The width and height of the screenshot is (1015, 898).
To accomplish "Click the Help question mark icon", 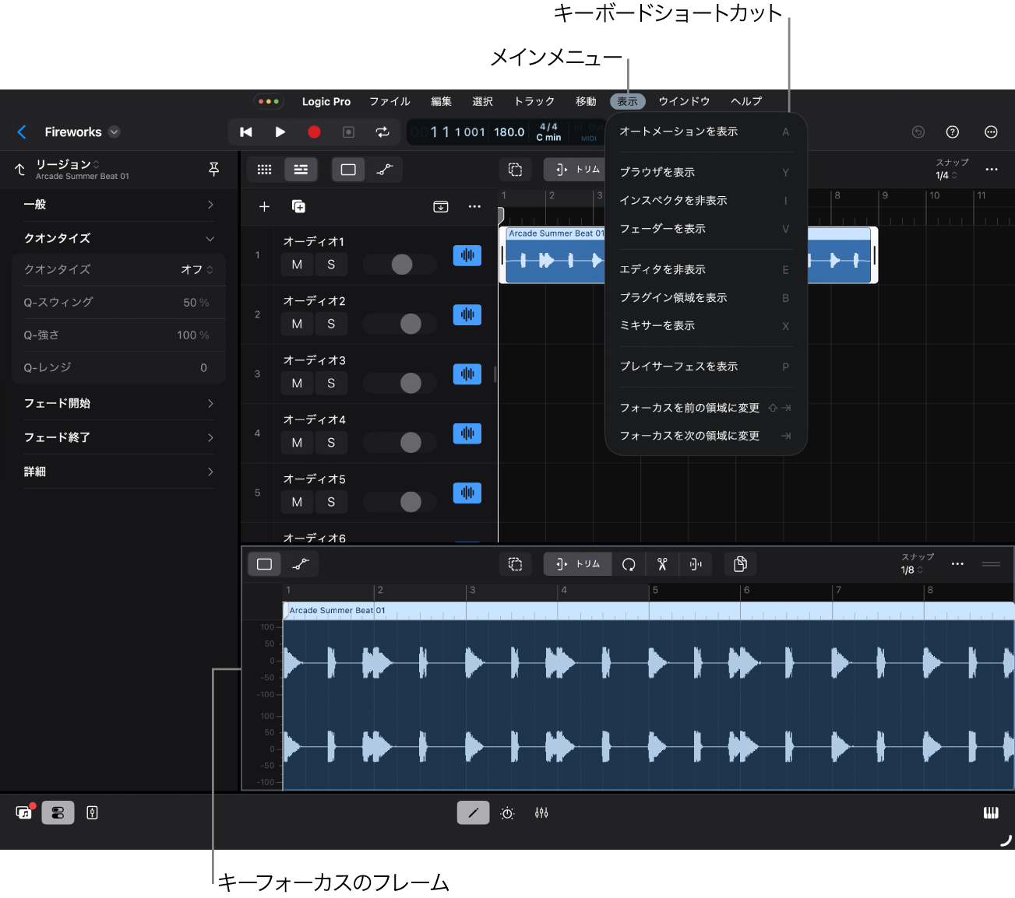I will coord(952,132).
